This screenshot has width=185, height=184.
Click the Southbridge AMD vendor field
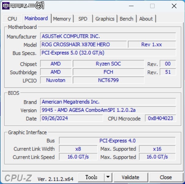[x=56, y=72]
